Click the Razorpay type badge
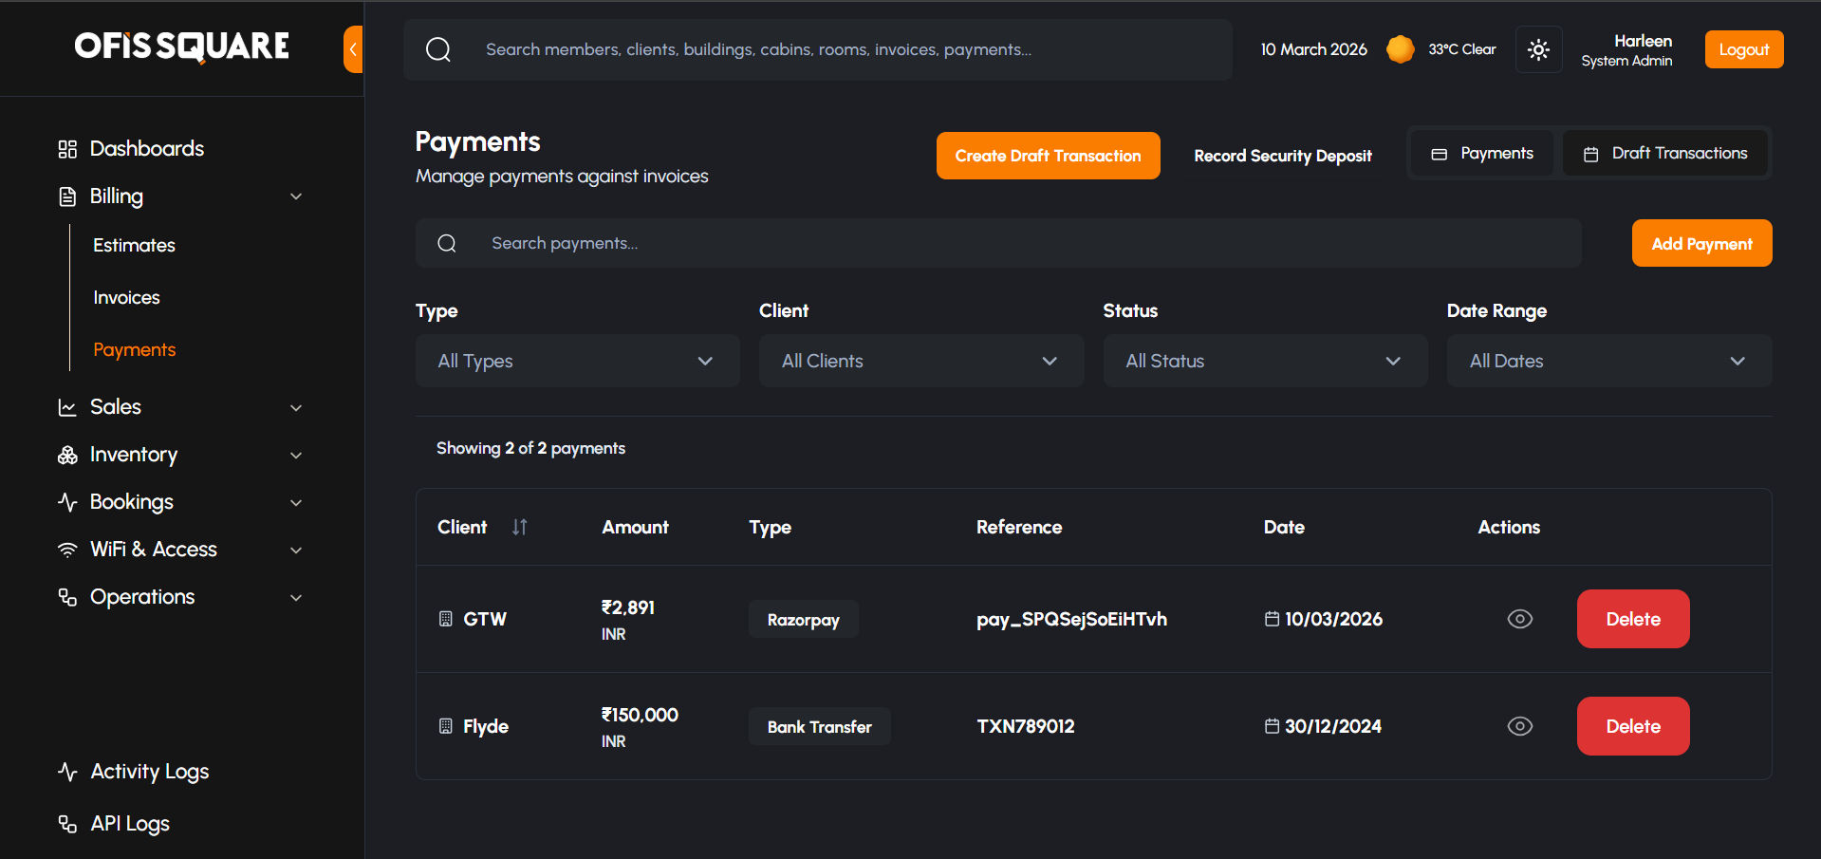The width and height of the screenshot is (1821, 859). pos(803,620)
